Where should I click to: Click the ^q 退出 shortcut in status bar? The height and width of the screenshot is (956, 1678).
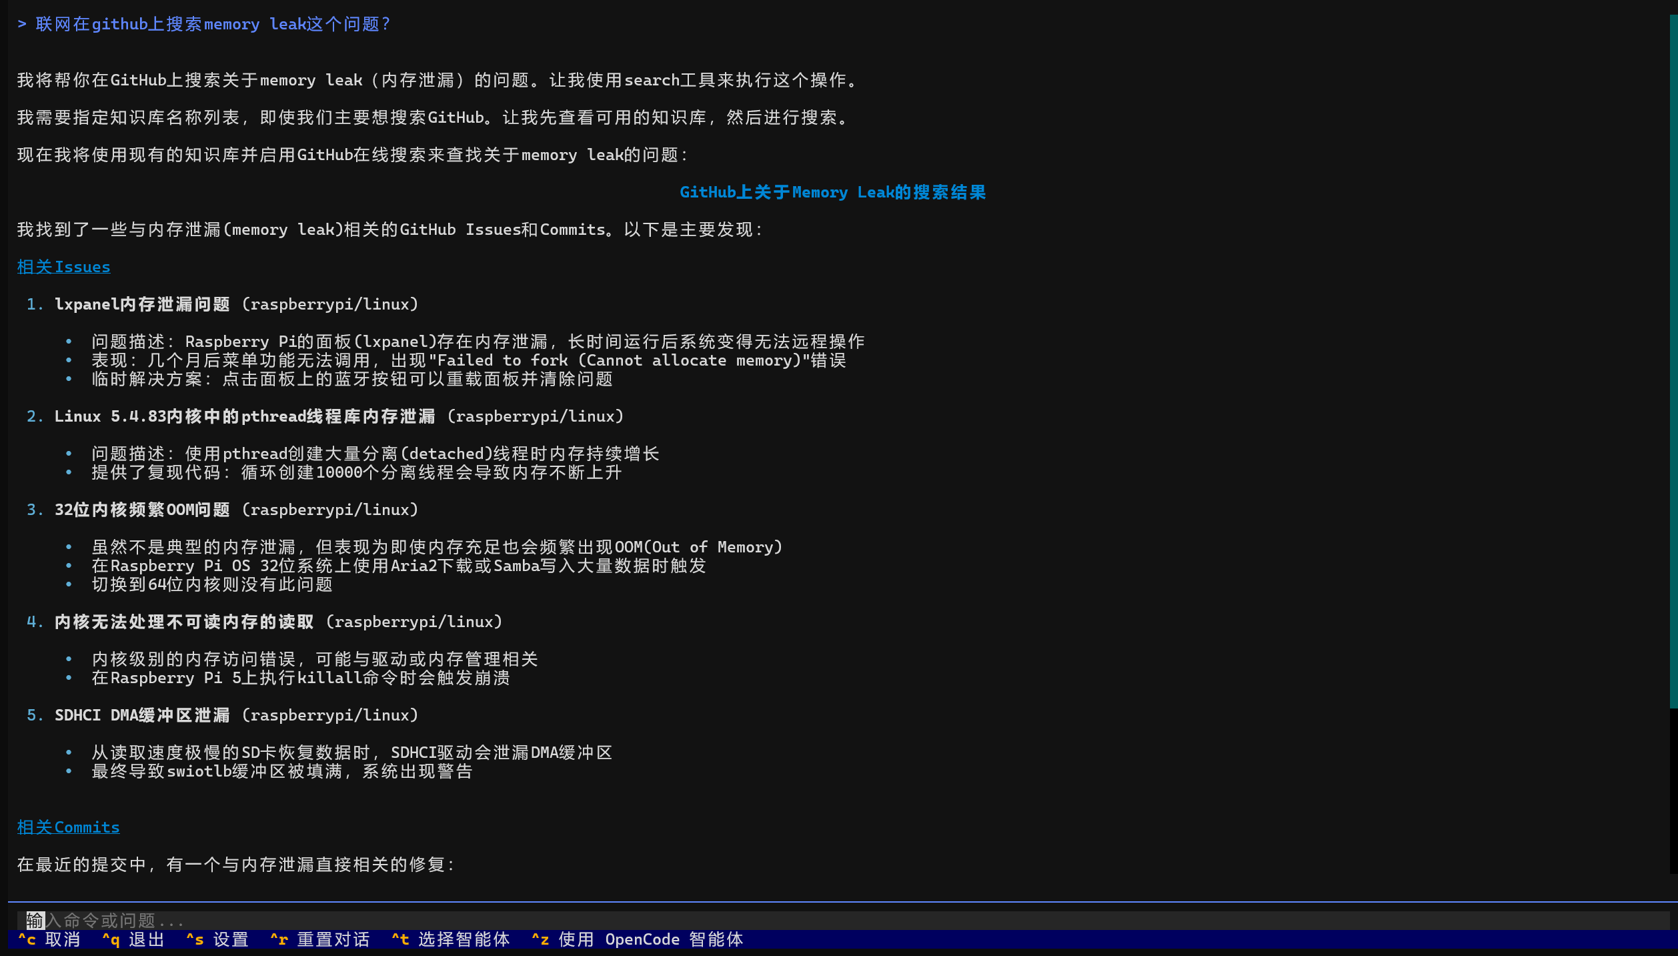[x=133, y=939]
